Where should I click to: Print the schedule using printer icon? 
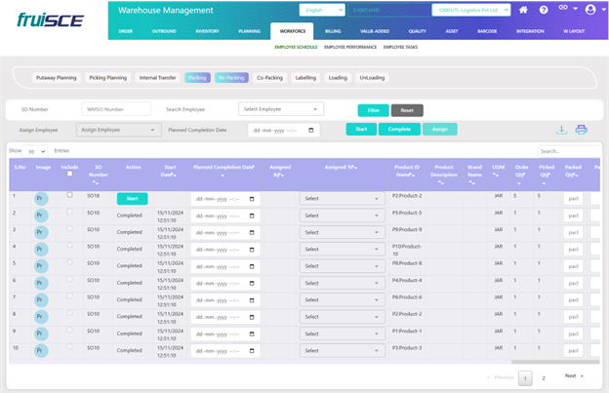click(x=581, y=130)
